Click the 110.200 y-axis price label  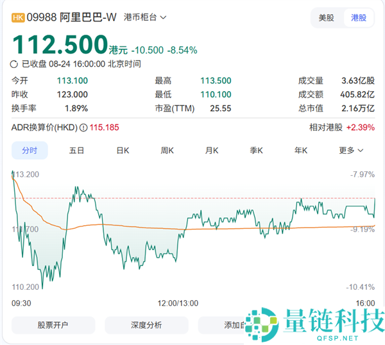coord(26,287)
